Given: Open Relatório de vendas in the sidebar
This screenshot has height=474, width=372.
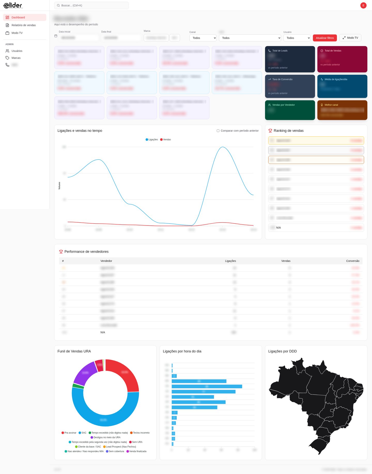Looking at the screenshot, I should click(25, 25).
